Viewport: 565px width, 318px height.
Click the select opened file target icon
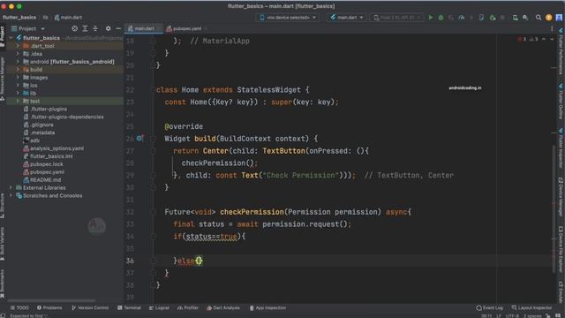tap(74, 28)
